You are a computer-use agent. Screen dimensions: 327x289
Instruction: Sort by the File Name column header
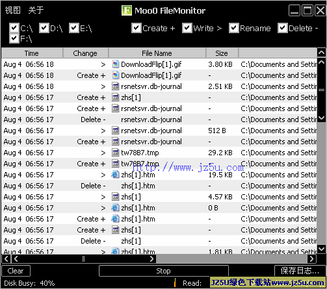[x=157, y=53]
